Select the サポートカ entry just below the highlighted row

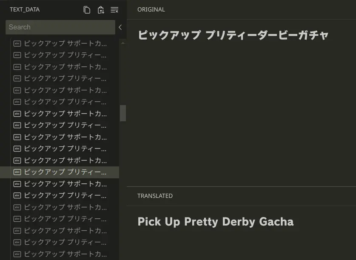pyautogui.click(x=65, y=184)
